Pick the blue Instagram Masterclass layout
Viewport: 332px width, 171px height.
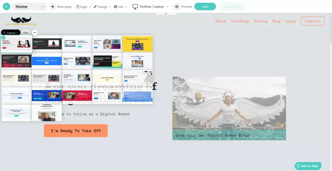coord(47,61)
